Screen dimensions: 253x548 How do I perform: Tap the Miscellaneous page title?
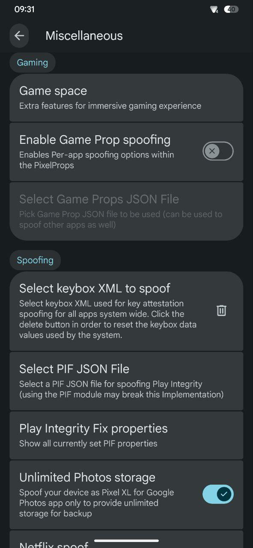84,36
